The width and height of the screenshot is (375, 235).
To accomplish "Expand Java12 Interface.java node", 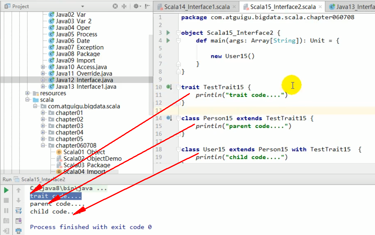I will (x=43, y=80).
